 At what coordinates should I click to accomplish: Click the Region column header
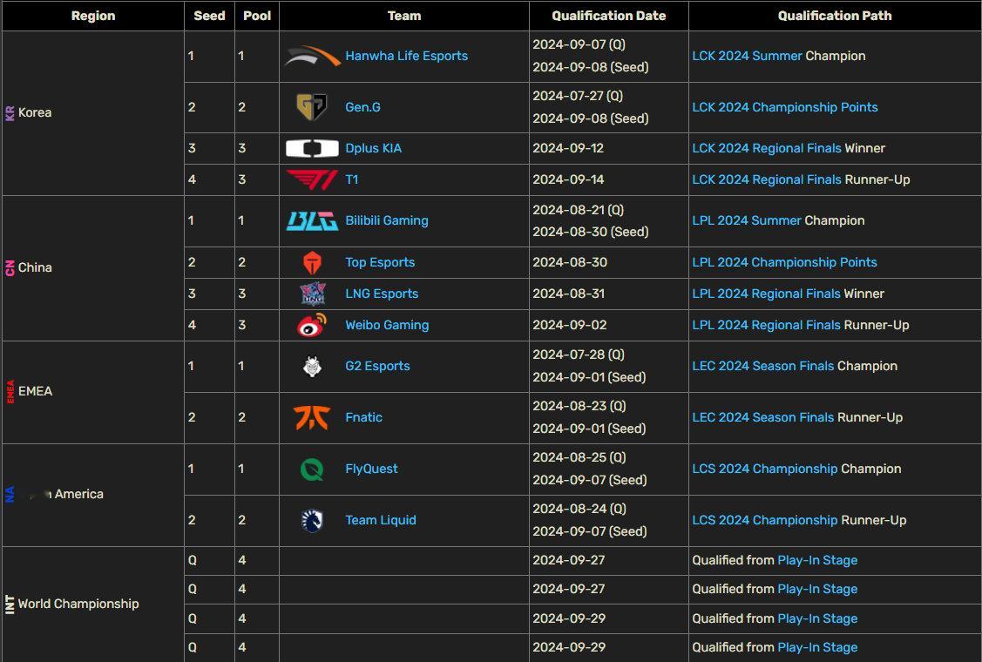93,16
